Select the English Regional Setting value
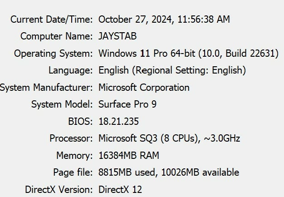Viewport: 284px width, 197px height. [x=172, y=70]
